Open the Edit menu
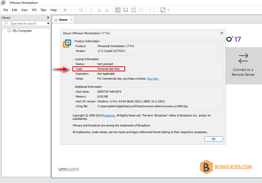 point(15,10)
